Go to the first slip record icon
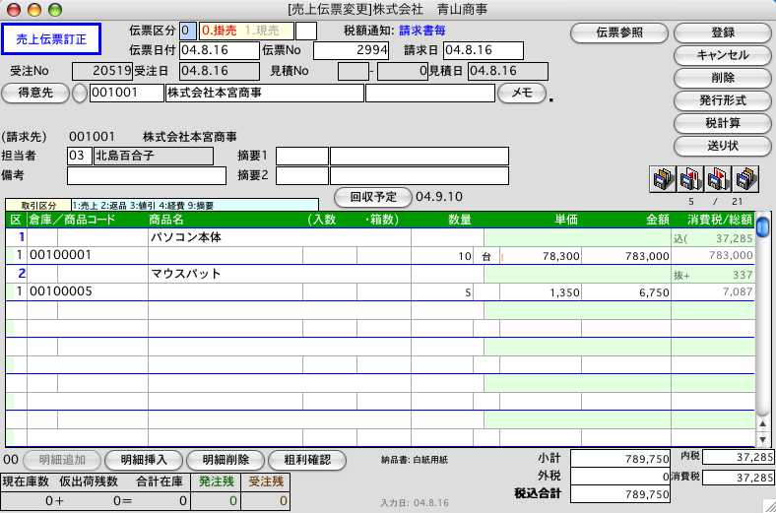Viewport: 776px width, 513px height. click(x=662, y=178)
